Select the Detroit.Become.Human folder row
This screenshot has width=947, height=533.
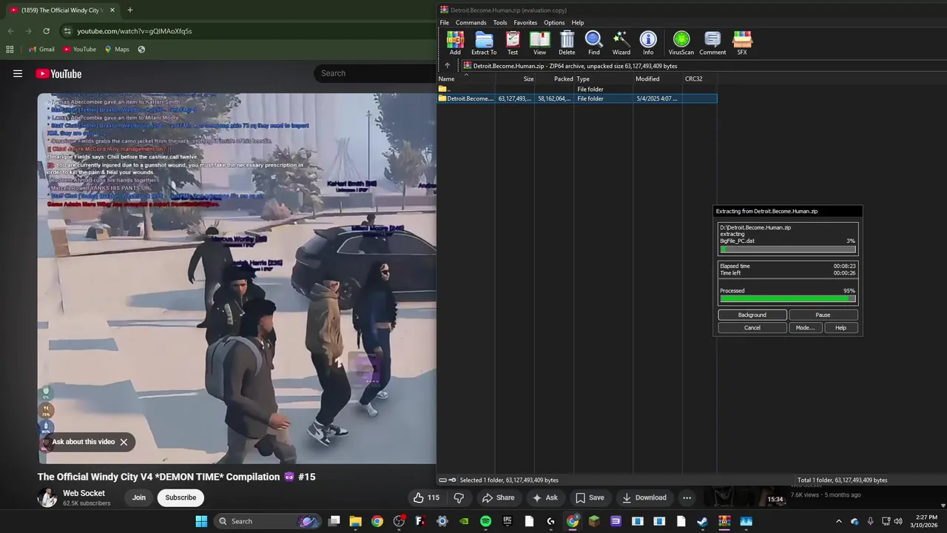click(577, 98)
